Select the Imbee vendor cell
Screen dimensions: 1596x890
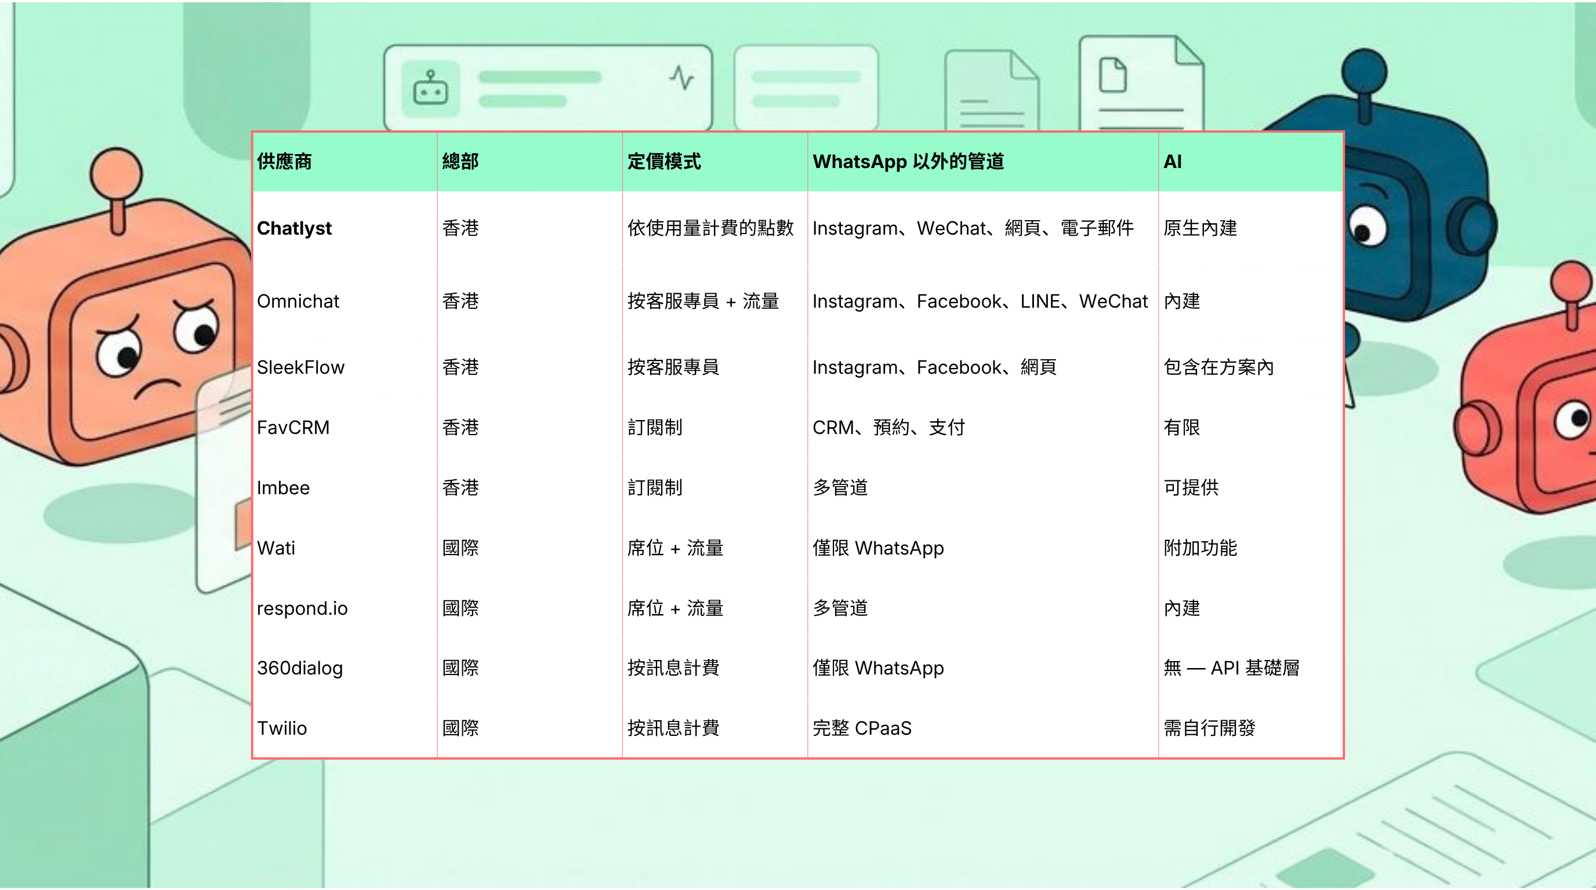(344, 488)
